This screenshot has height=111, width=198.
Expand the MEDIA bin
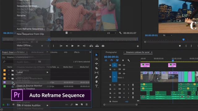9,75
